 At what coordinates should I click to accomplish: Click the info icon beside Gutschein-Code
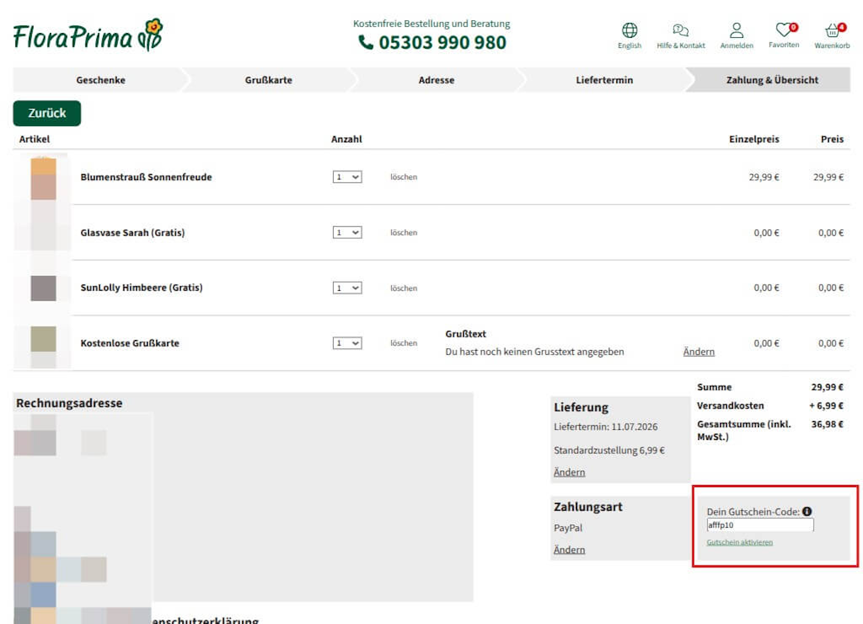[807, 511]
